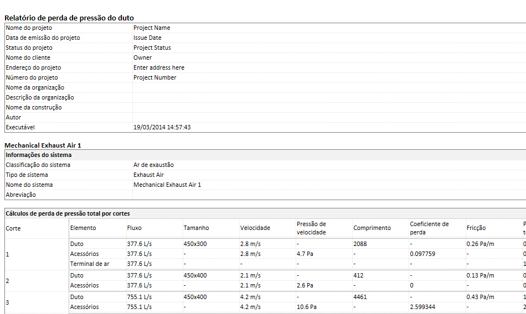
Task: Click the "Project Status" value
Action: (152, 48)
